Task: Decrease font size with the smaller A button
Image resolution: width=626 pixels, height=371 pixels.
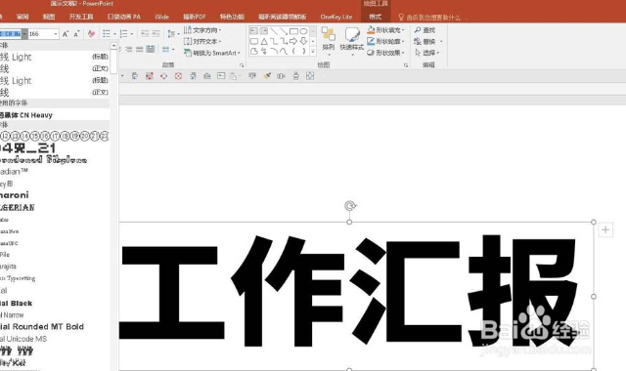Action: 76,34
